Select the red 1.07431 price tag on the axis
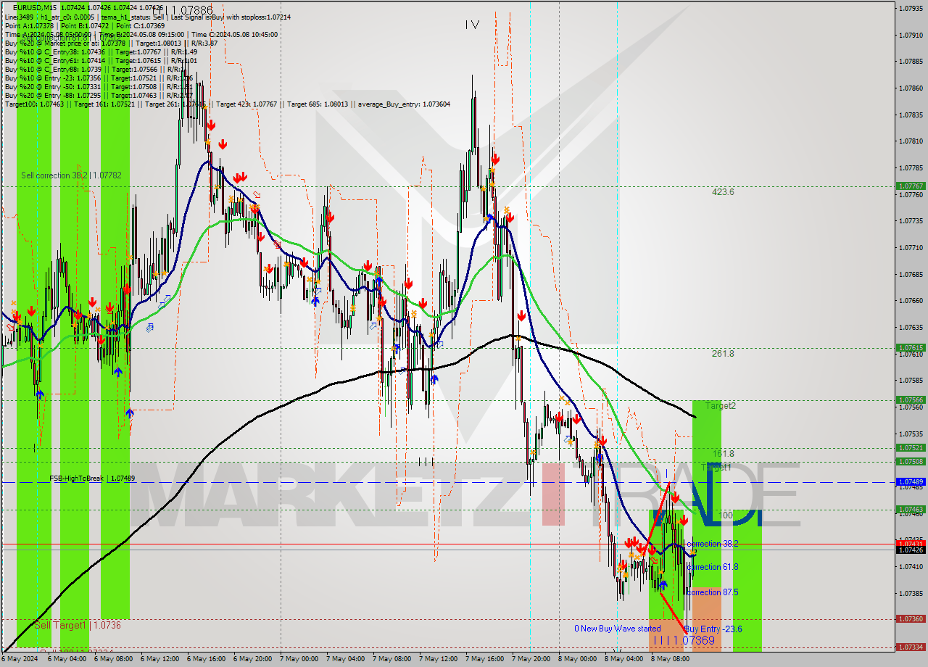Image resolution: width=928 pixels, height=667 pixels. click(912, 542)
